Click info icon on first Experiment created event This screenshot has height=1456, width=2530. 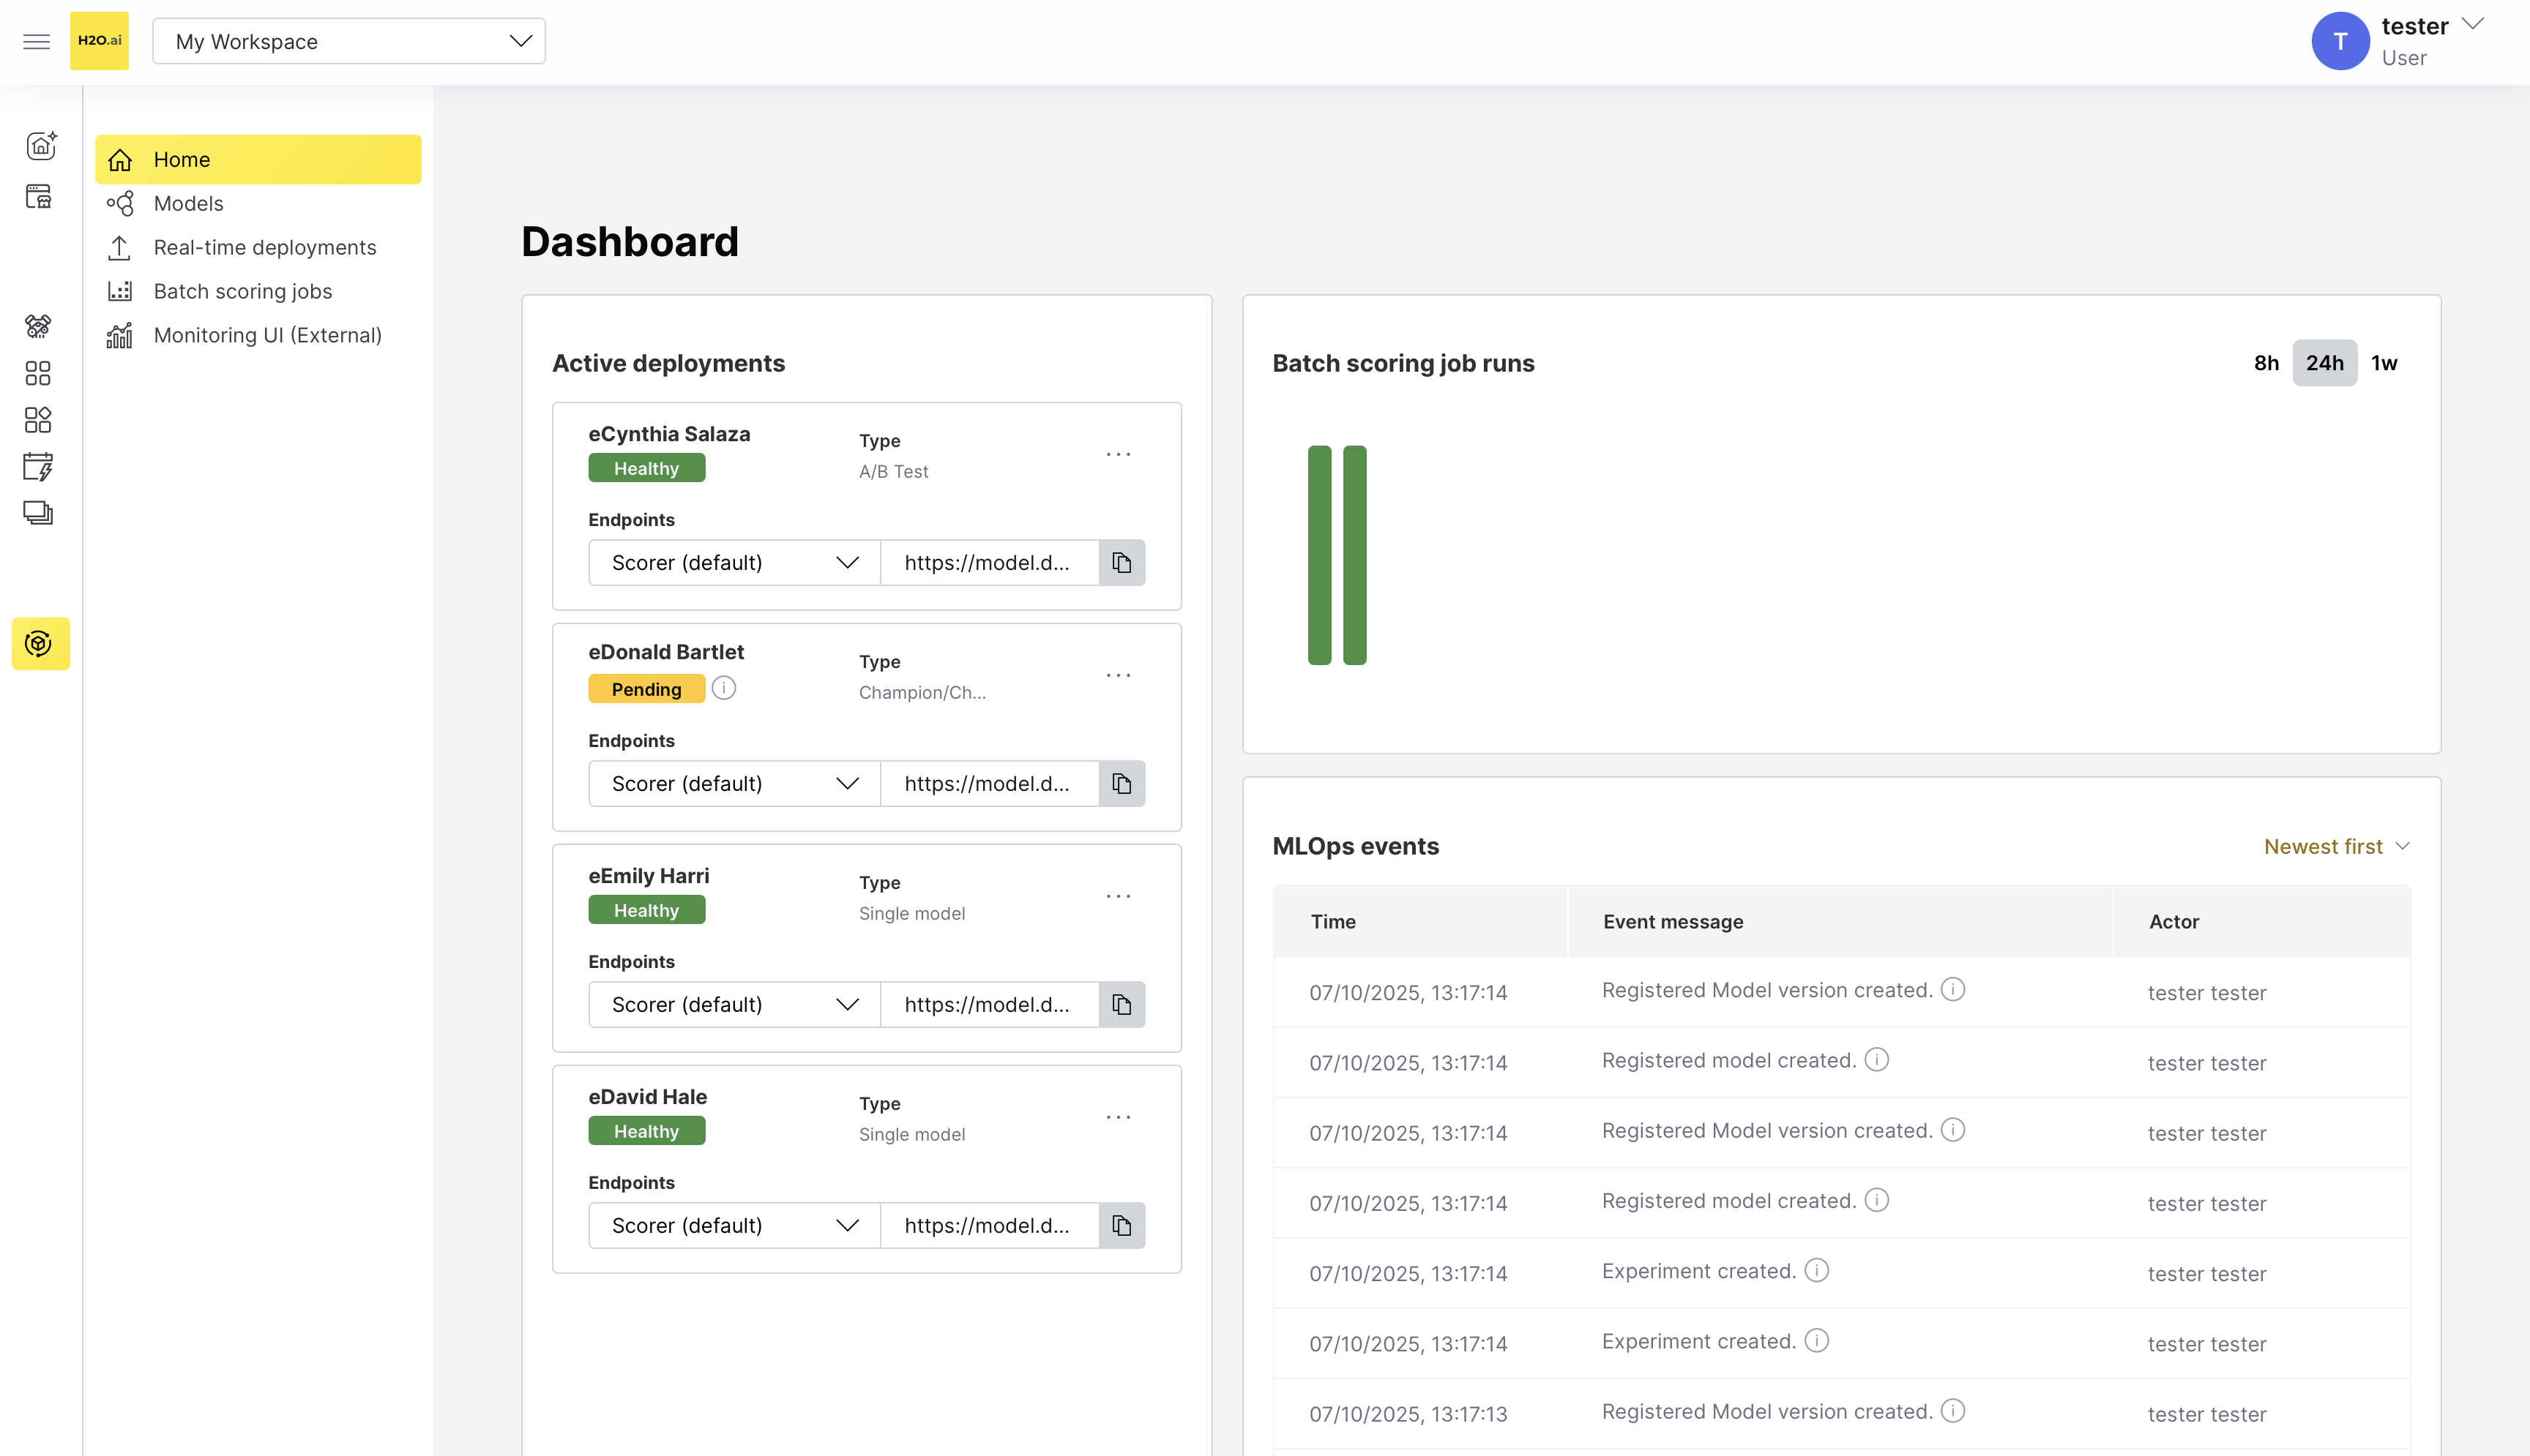coord(1816,1270)
